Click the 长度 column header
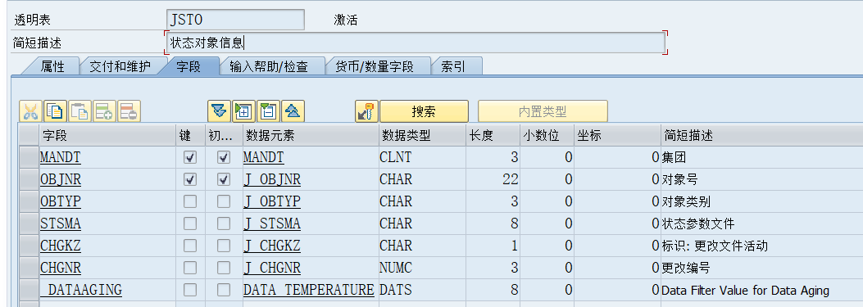863x307 pixels. click(x=493, y=135)
